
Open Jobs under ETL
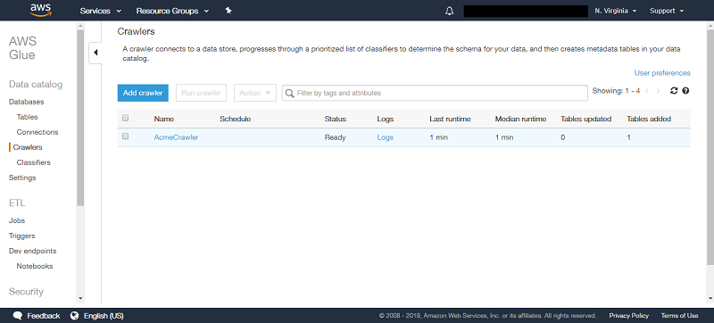pyautogui.click(x=17, y=220)
